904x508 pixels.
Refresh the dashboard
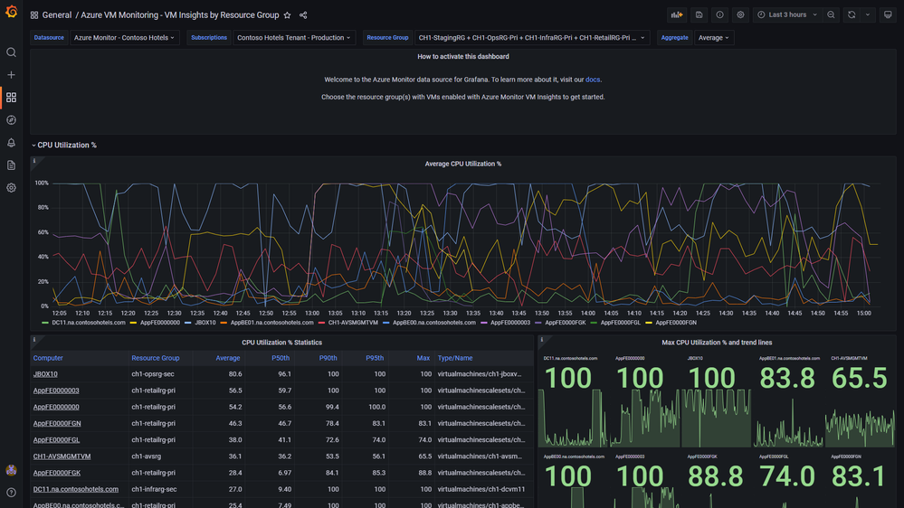pos(852,15)
